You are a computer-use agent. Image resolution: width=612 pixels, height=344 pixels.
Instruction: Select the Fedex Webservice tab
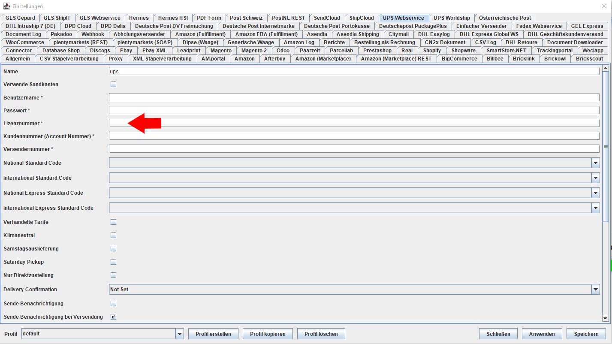tap(539, 26)
